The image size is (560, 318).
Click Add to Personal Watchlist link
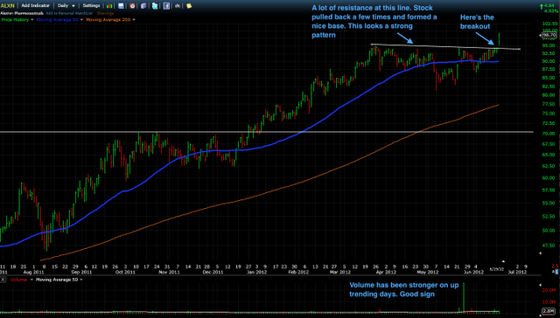coord(69,13)
